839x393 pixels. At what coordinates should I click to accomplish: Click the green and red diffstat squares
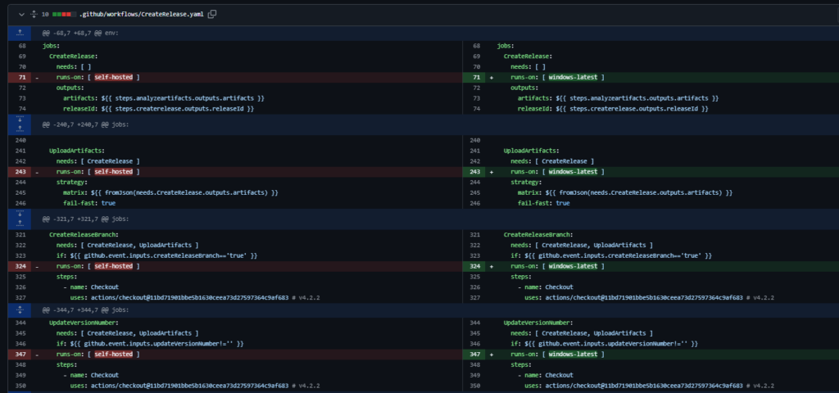click(x=64, y=15)
